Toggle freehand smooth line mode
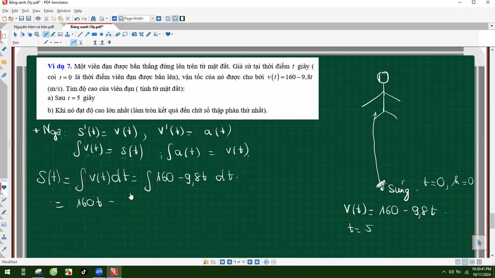495x278 pixels. pos(73,42)
